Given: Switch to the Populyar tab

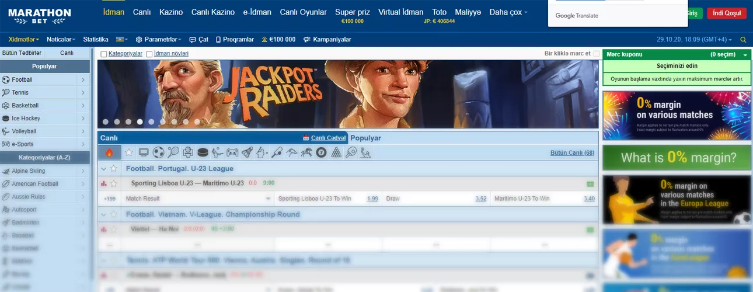Looking at the screenshot, I should pyautogui.click(x=365, y=138).
